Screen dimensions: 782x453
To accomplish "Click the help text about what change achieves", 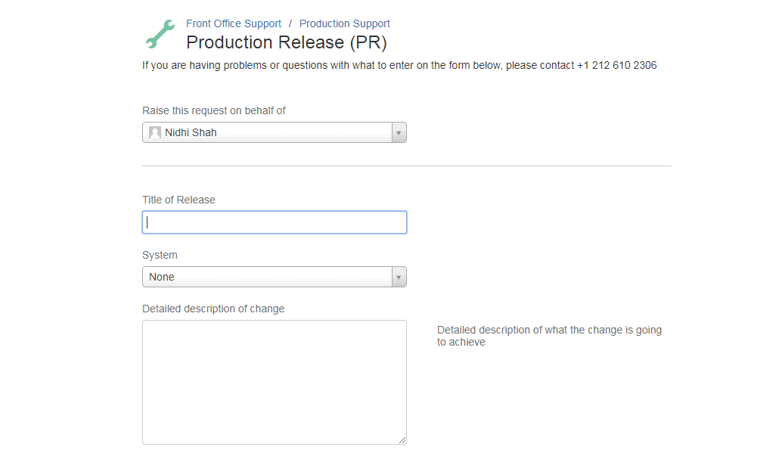I will [549, 336].
